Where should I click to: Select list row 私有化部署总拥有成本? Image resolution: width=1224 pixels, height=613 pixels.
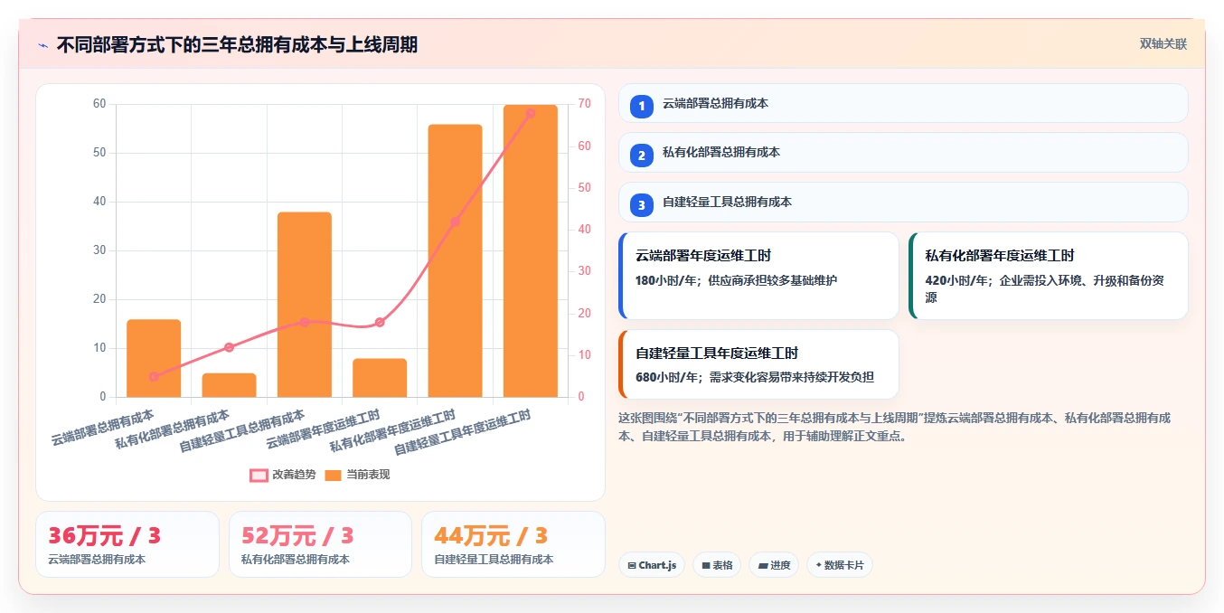903,152
